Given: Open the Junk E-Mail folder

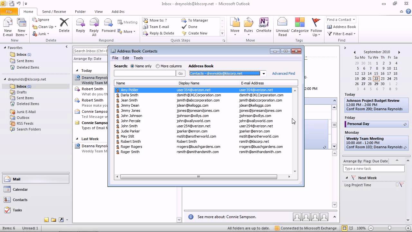Looking at the screenshot, I should pos(26,112).
